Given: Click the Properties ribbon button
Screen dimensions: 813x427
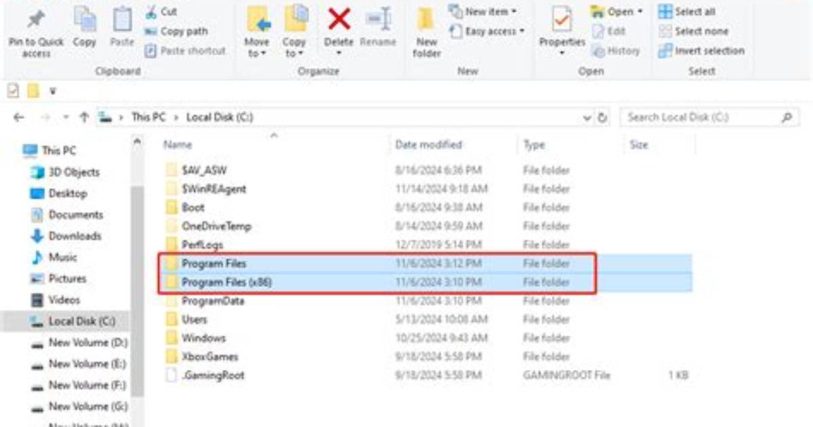Looking at the screenshot, I should (x=562, y=31).
